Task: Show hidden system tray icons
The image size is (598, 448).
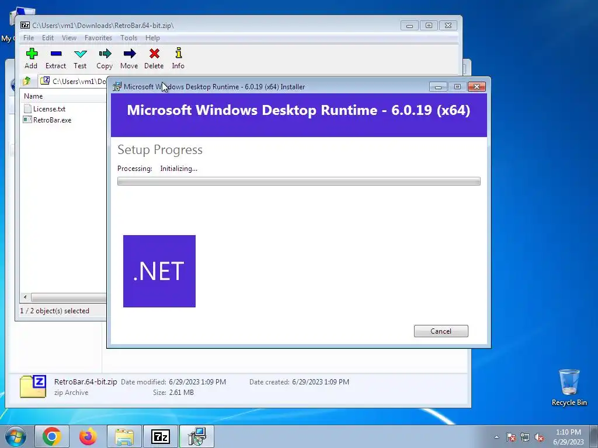Action: click(496, 437)
